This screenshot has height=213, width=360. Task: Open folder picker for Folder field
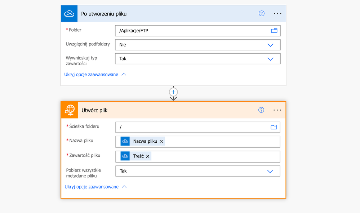274,31
